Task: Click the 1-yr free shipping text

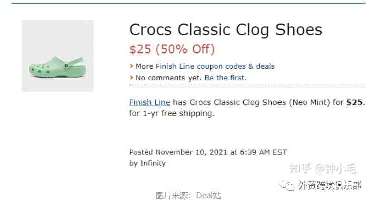Action: (x=178, y=114)
